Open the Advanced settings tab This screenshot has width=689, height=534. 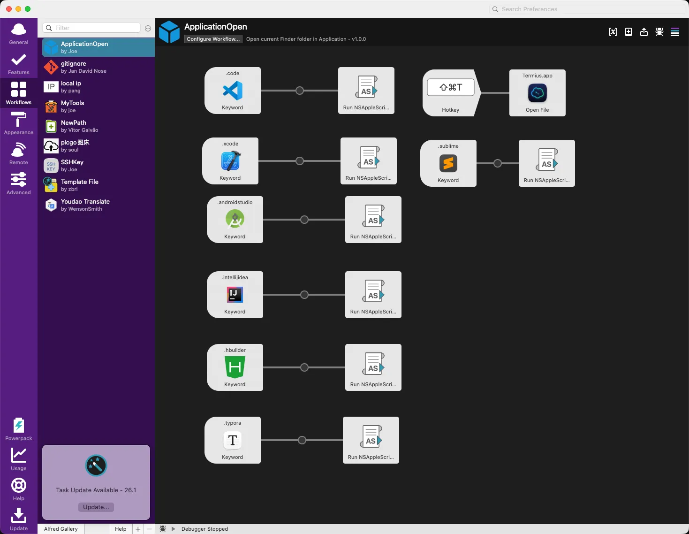pyautogui.click(x=19, y=184)
